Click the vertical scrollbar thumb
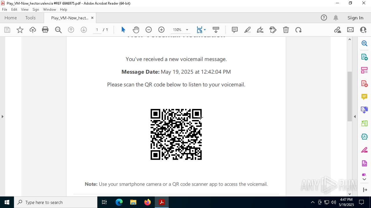The width and height of the screenshot is (371, 208). pyautogui.click(x=350, y=96)
